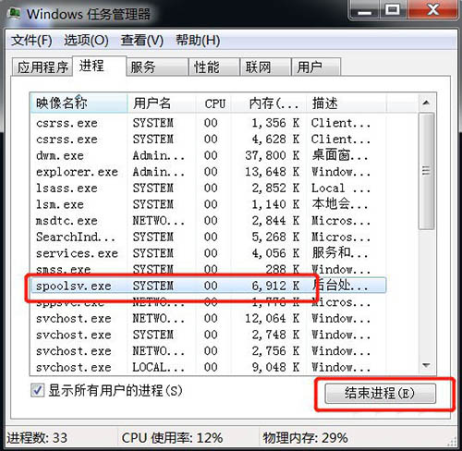
Task: Click the Task Manager title bar icon
Action: point(15,14)
